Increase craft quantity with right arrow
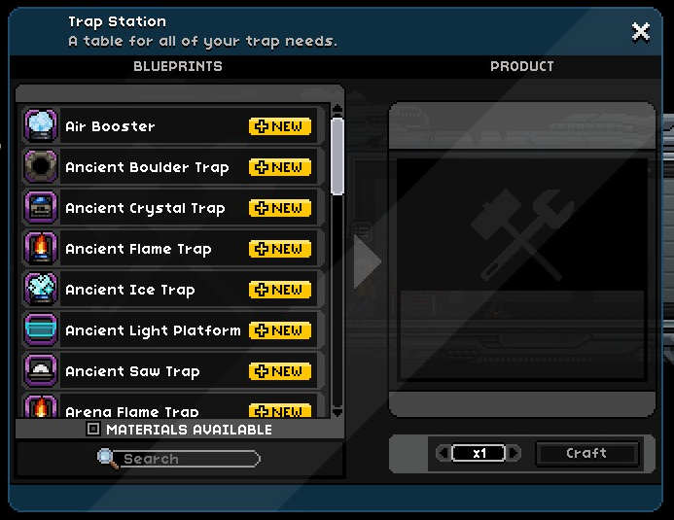The height and width of the screenshot is (520, 674). (514, 453)
